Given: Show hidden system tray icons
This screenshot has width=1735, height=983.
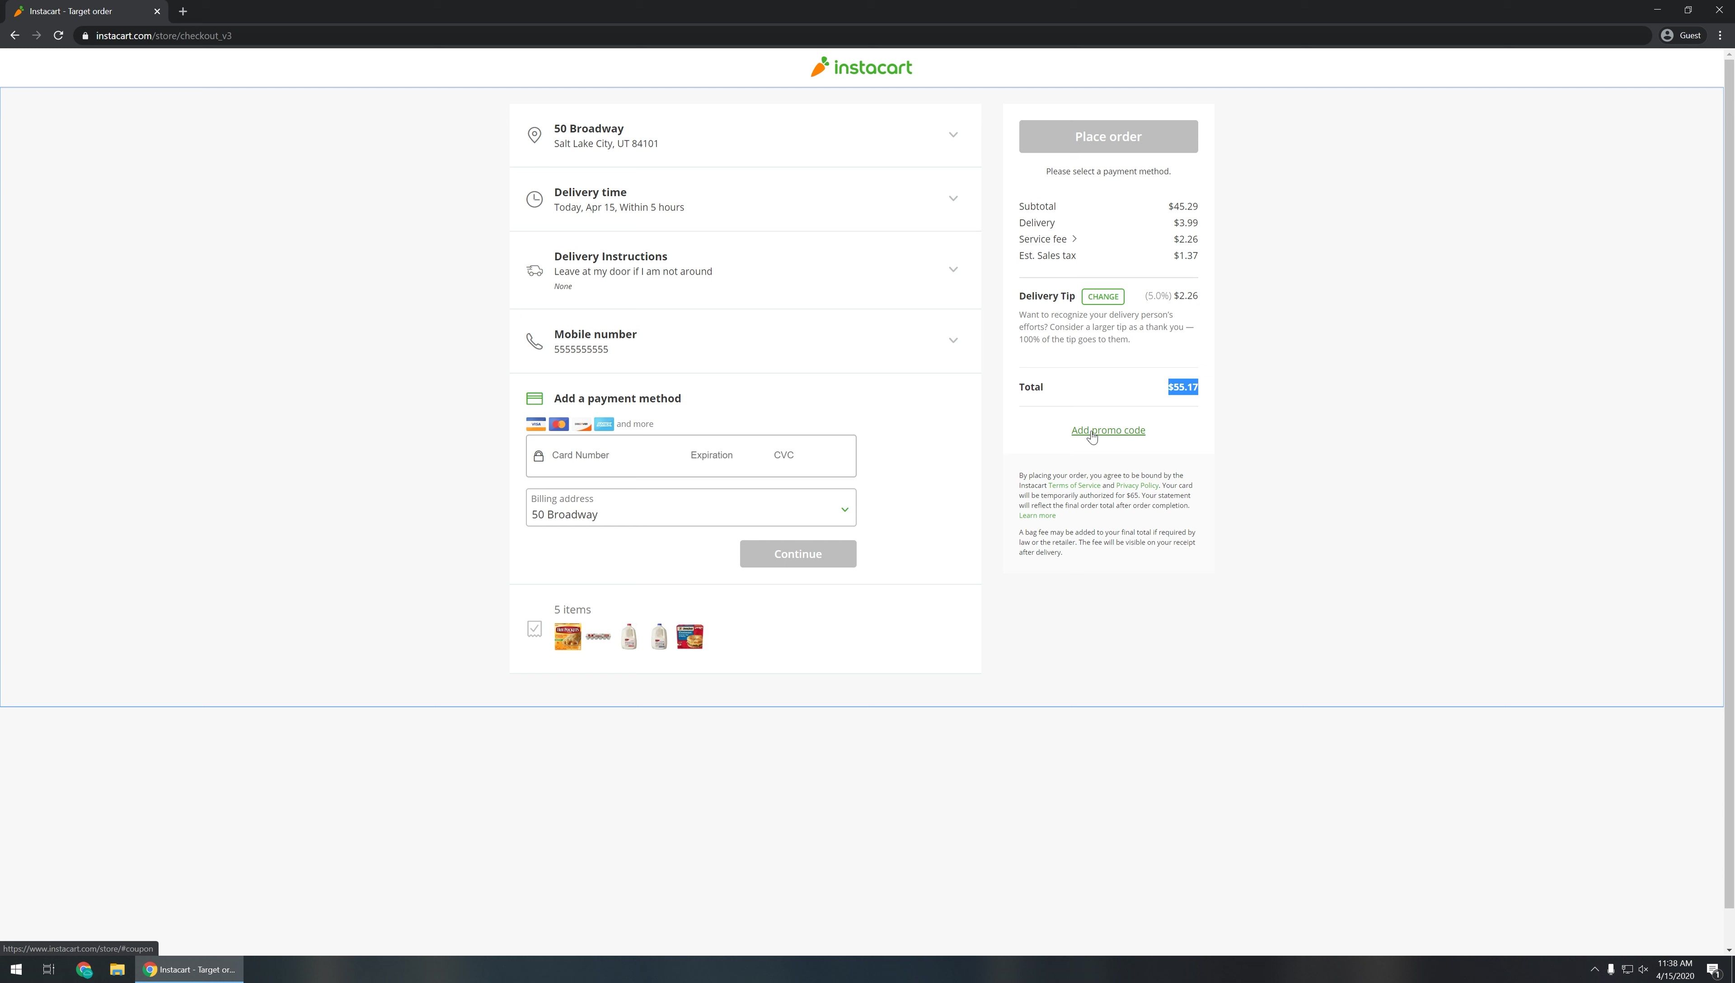Looking at the screenshot, I should [x=1594, y=969].
